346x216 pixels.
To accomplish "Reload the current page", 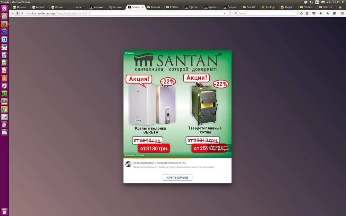I will (230, 13).
